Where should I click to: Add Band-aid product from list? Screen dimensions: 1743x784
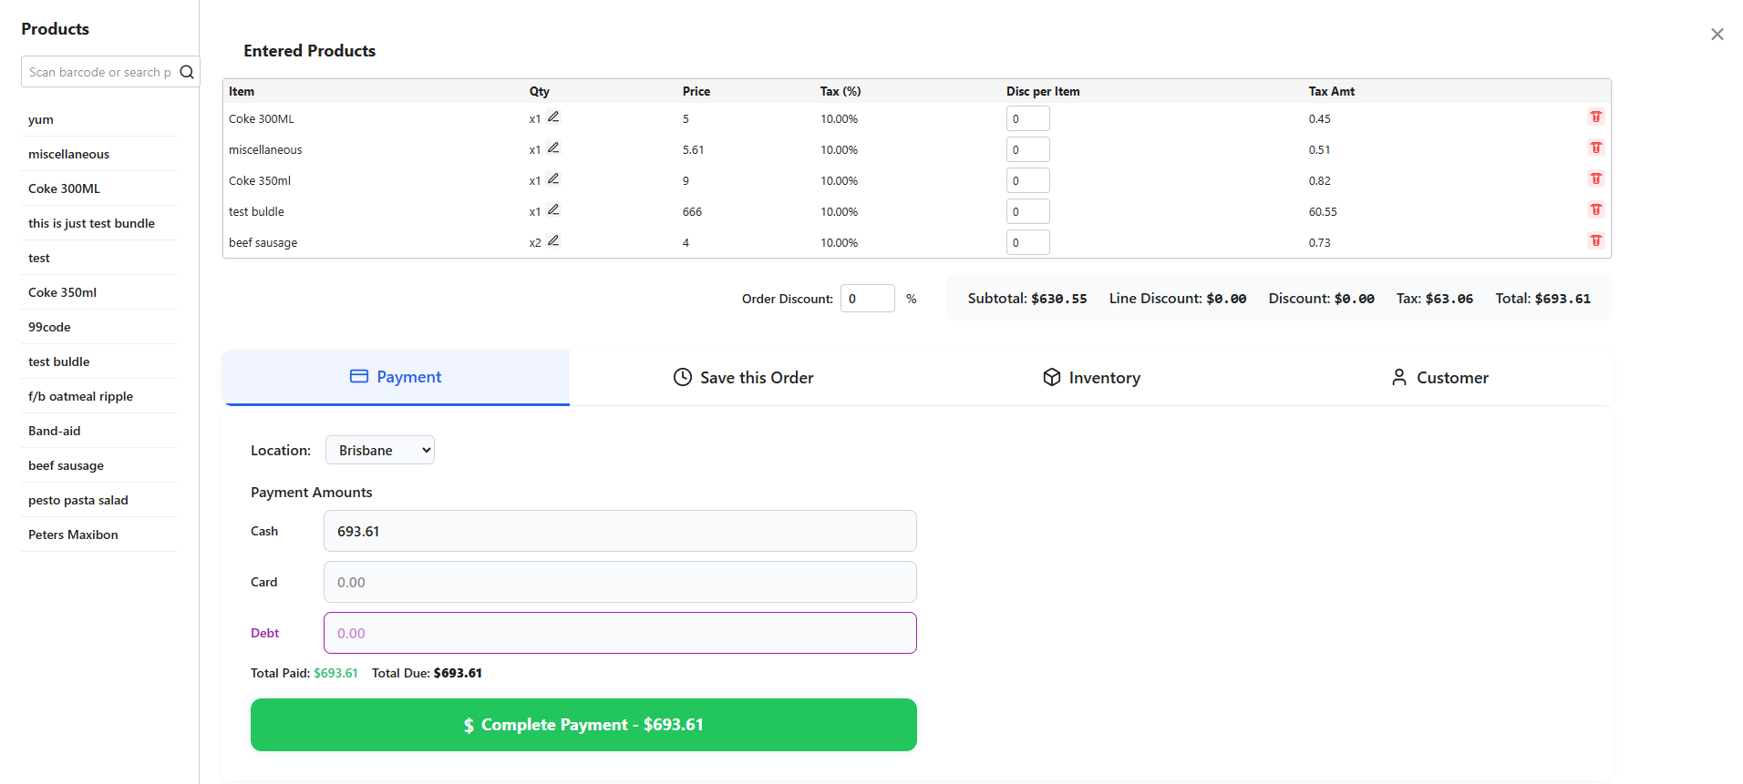click(99, 431)
